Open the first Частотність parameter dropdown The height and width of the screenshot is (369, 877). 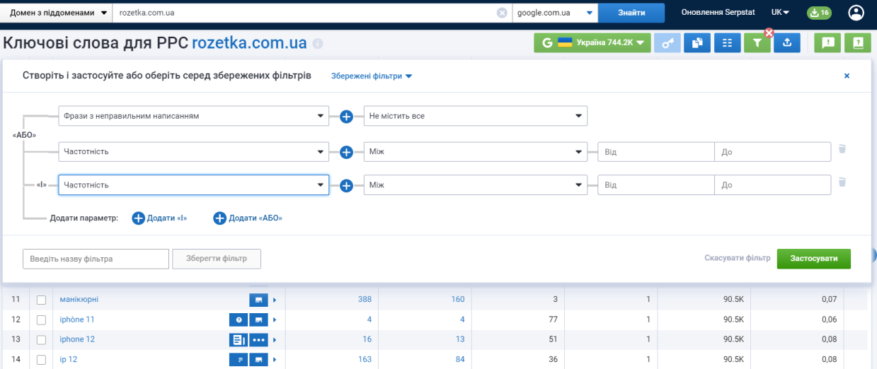click(x=193, y=151)
